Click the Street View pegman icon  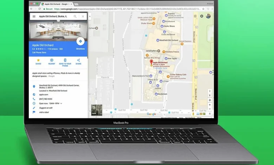coord(193,114)
